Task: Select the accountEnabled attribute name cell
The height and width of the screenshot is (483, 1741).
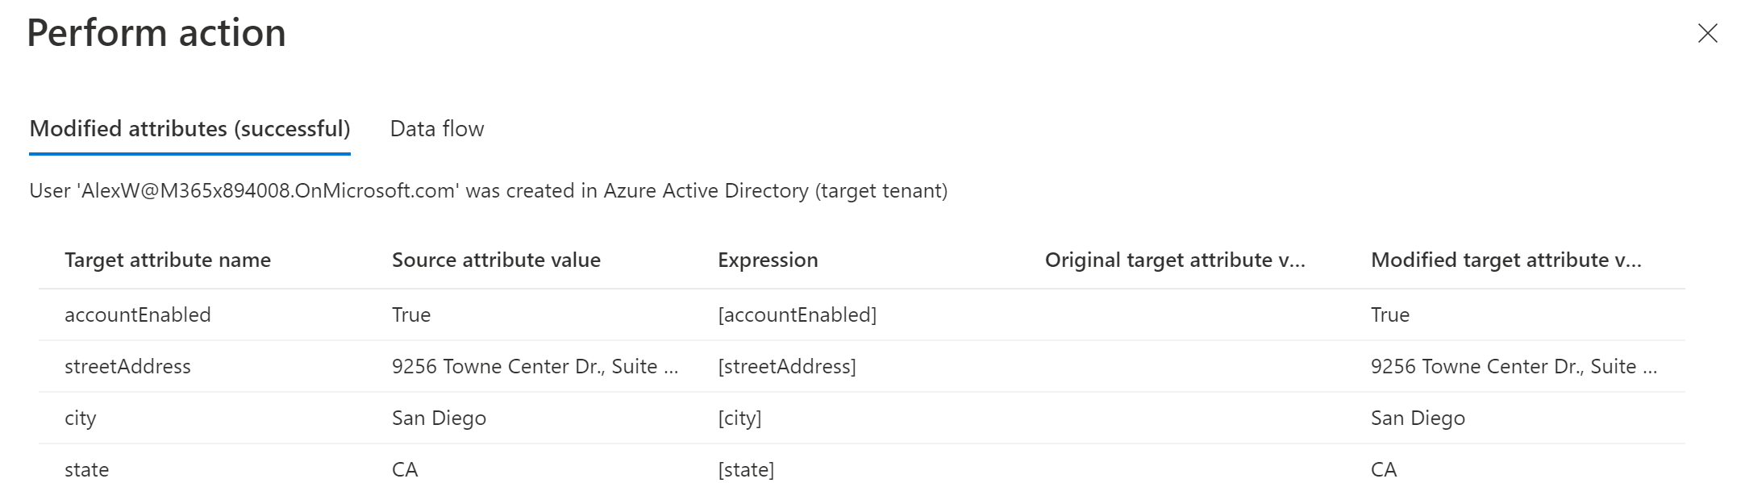Action: click(x=138, y=315)
